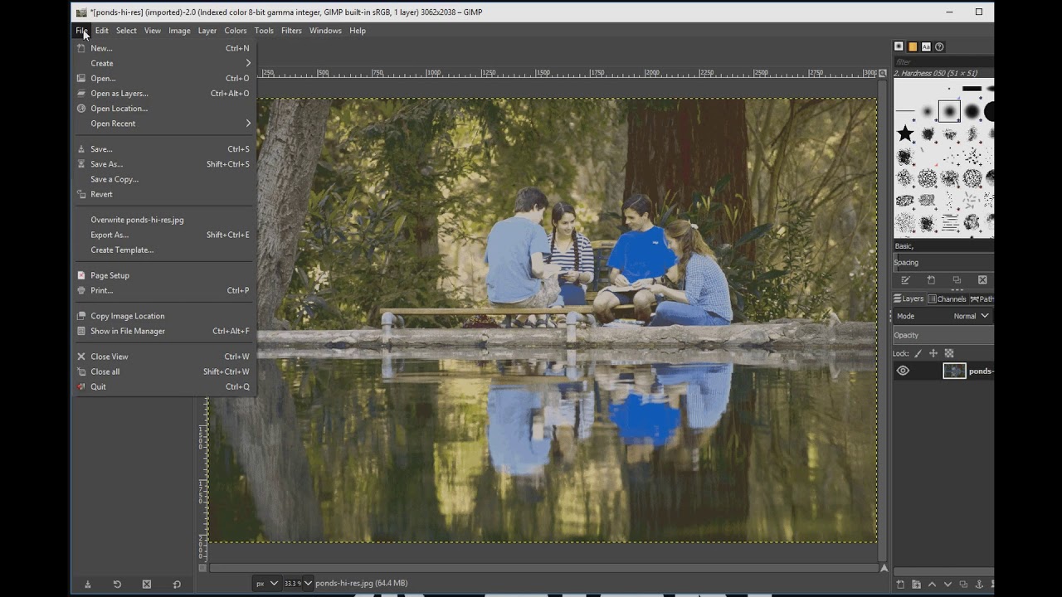Switch to the Channels tab
Viewport: 1062px width, 597px height.
948,298
